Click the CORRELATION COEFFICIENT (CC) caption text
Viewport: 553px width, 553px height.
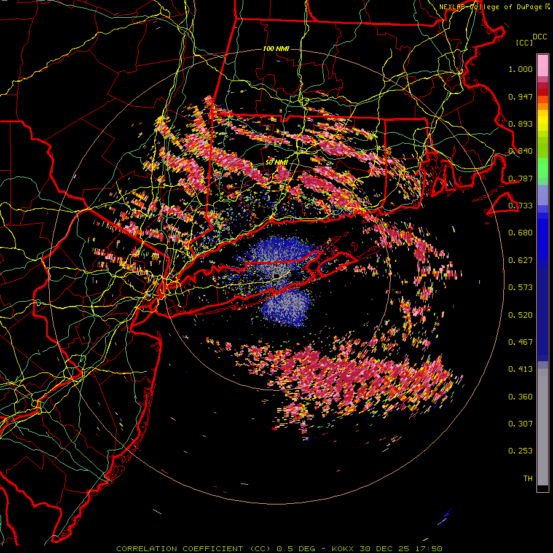194,549
